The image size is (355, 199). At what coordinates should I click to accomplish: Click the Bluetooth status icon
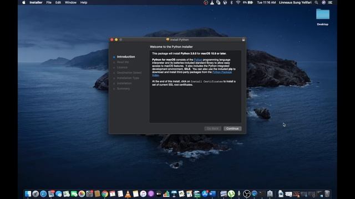point(231,2)
